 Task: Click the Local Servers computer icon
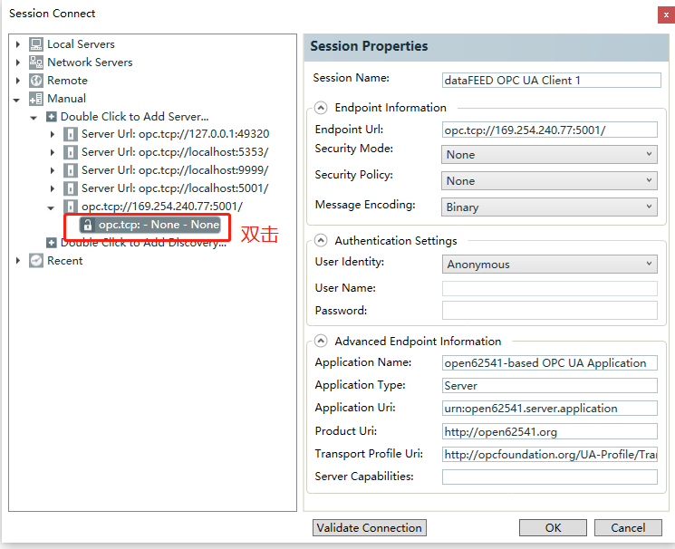(x=36, y=44)
